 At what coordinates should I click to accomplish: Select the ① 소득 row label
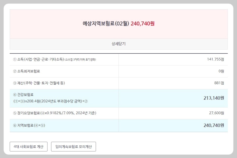38,59
